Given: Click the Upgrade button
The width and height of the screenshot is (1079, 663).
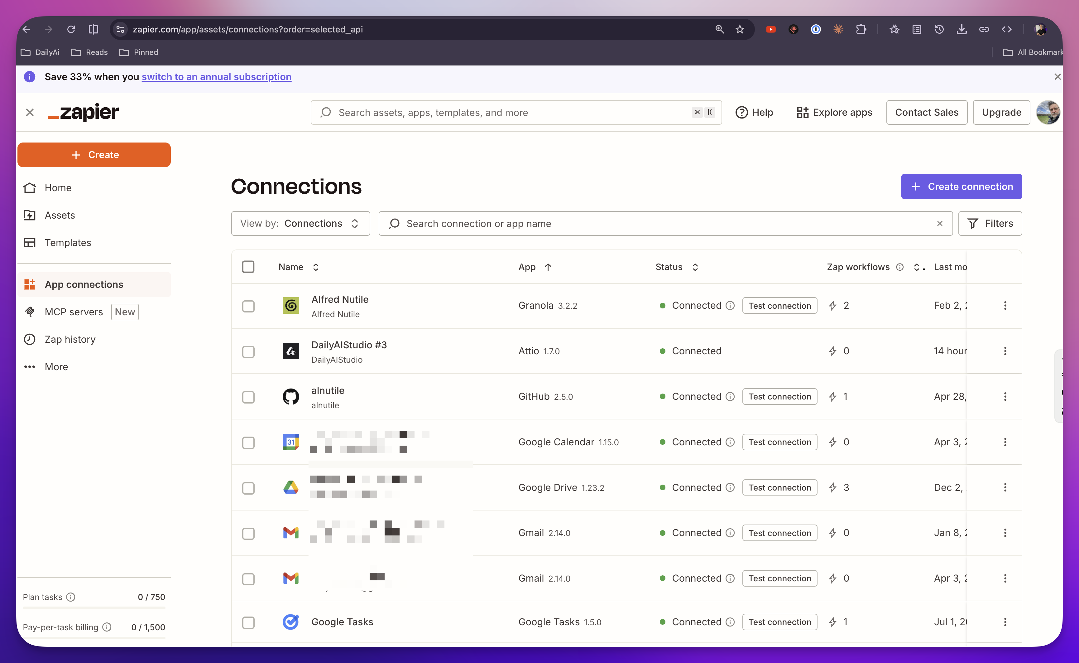Looking at the screenshot, I should click(1001, 112).
